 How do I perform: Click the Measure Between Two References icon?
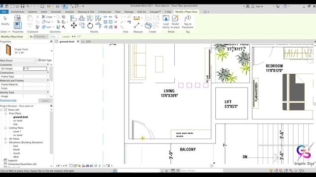137,26
